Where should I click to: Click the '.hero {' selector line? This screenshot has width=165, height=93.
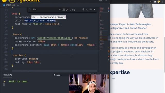pos(17,34)
